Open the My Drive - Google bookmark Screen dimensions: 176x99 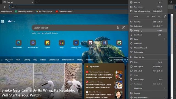tap(45, 11)
